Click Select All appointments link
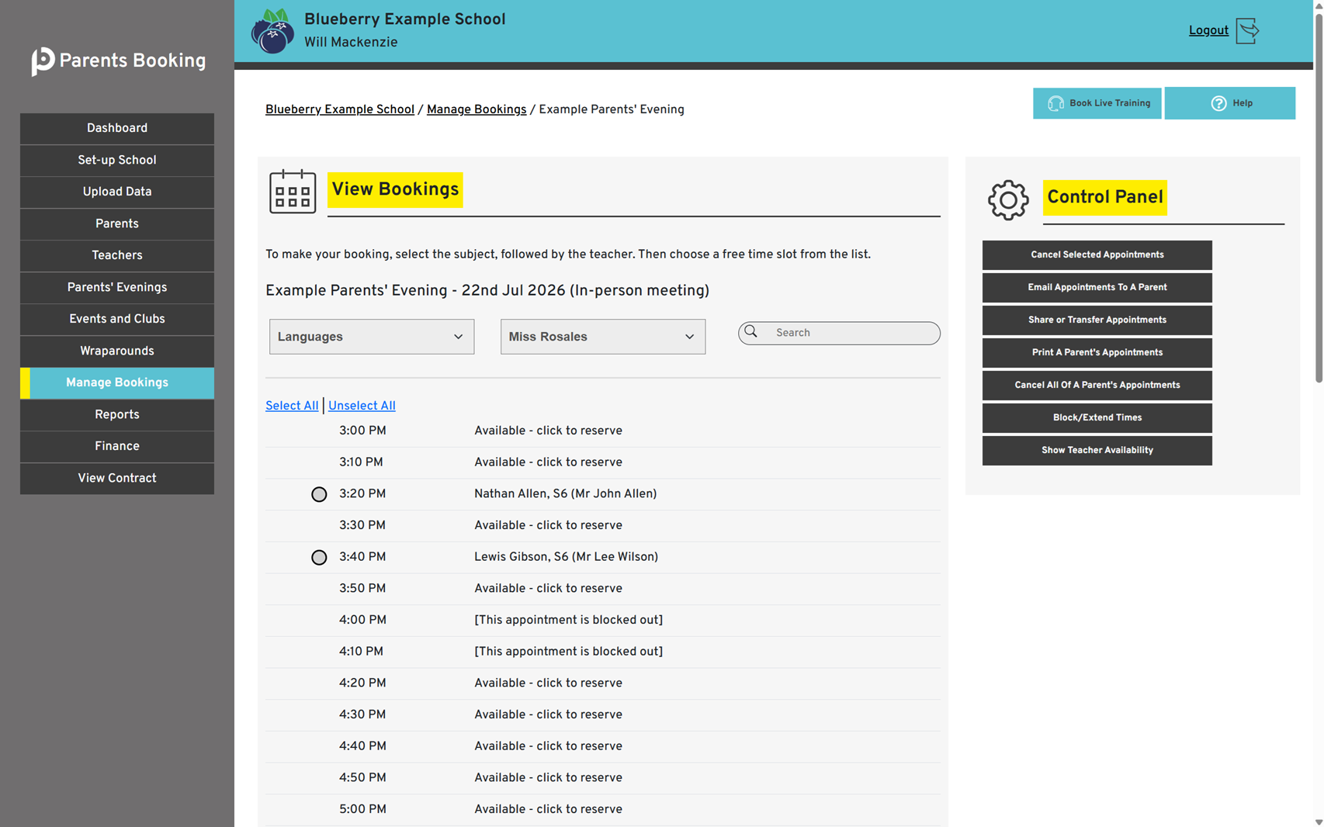This screenshot has width=1324, height=827. pyautogui.click(x=292, y=406)
